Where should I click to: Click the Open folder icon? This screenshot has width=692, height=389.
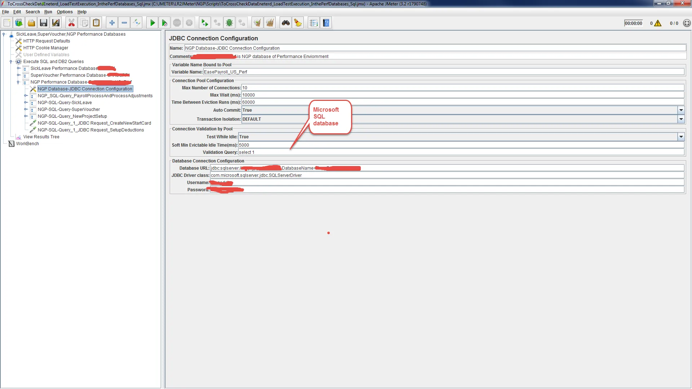(31, 23)
